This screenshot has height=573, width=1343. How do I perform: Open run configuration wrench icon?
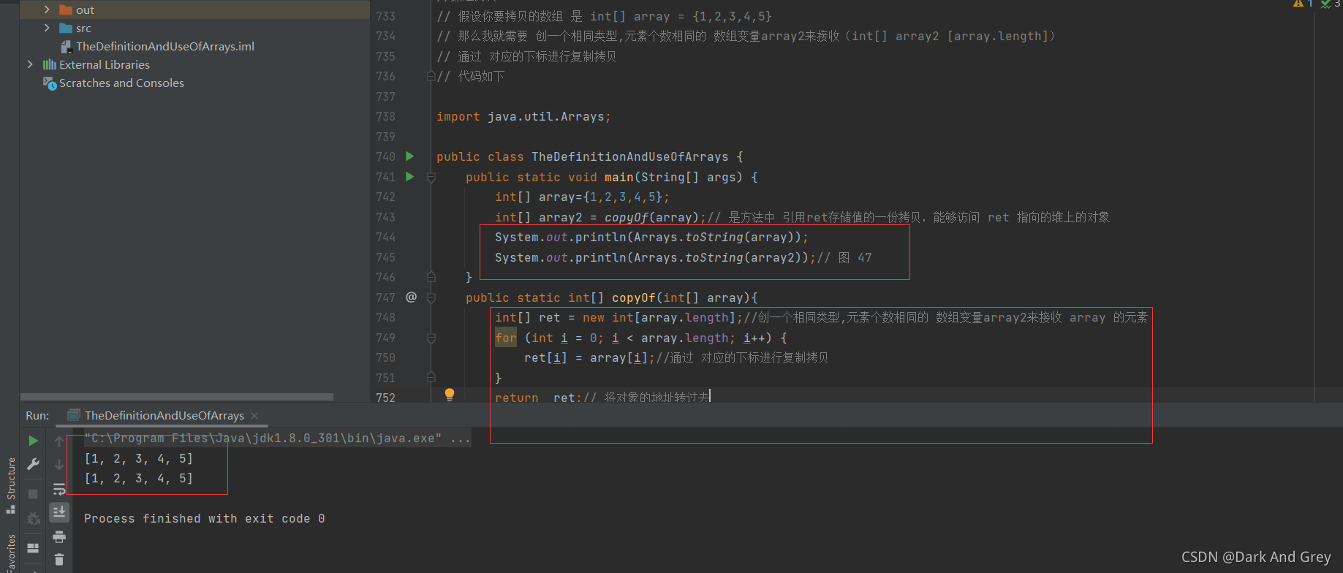(33, 464)
